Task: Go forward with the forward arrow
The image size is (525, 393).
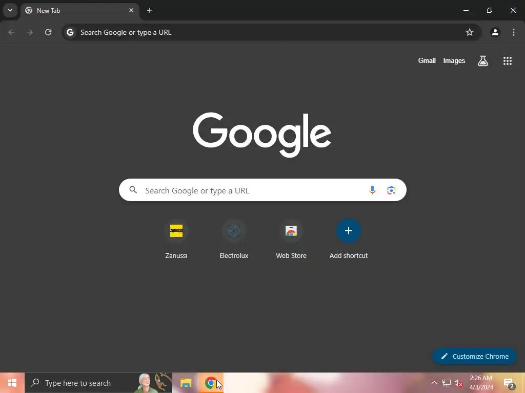Action: click(30, 32)
